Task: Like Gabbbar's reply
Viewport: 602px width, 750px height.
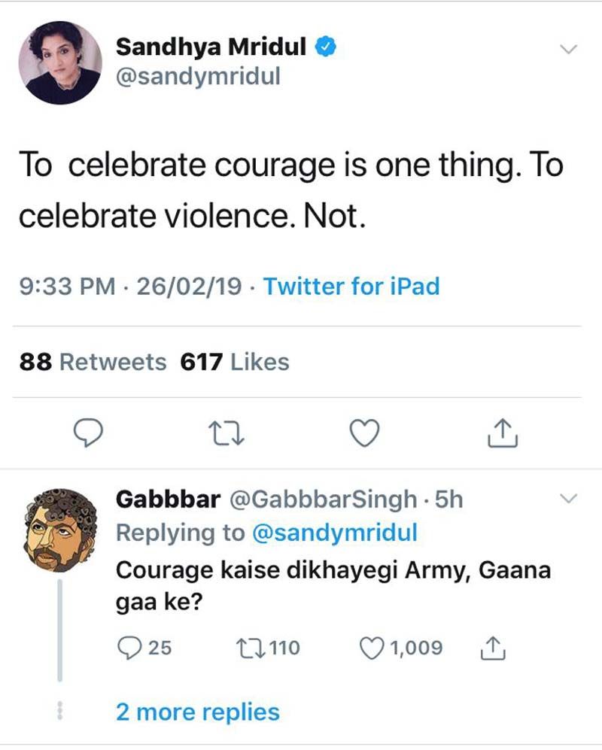Action: (x=374, y=647)
